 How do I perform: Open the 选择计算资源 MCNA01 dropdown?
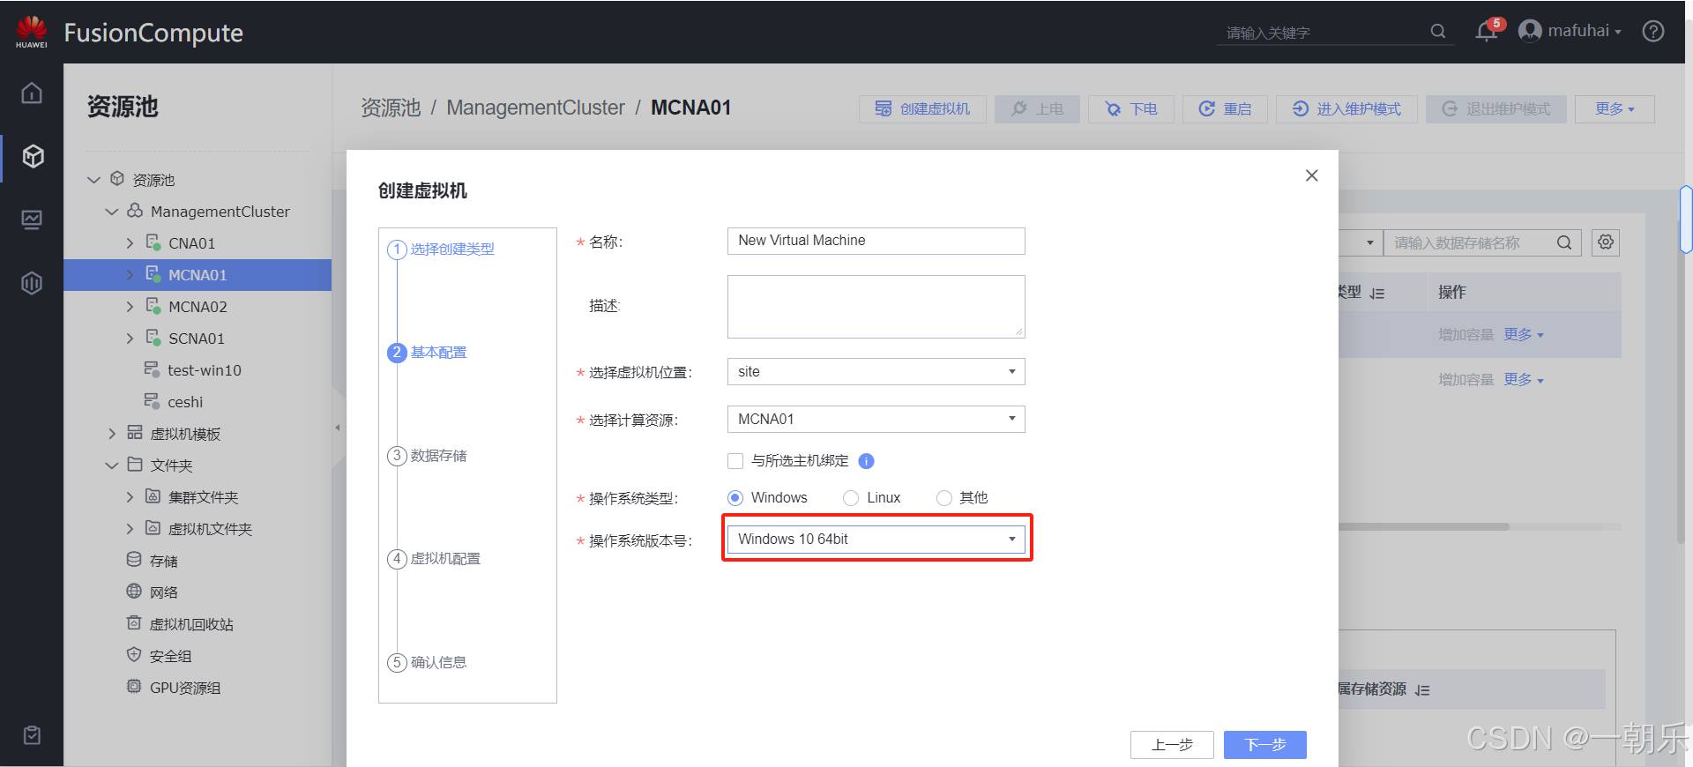coord(876,419)
